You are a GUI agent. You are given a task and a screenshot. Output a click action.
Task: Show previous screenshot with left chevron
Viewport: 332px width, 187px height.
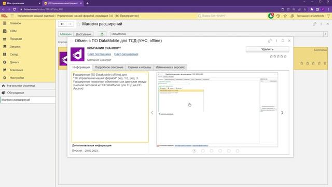pos(152,113)
